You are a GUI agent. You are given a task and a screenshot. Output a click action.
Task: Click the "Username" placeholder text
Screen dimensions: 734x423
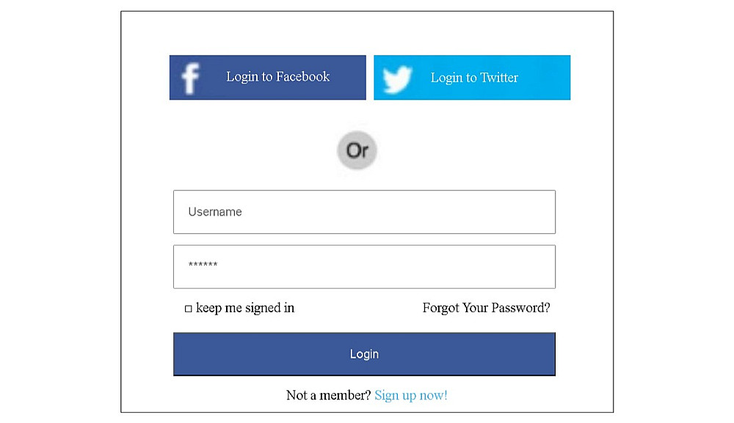(x=215, y=212)
